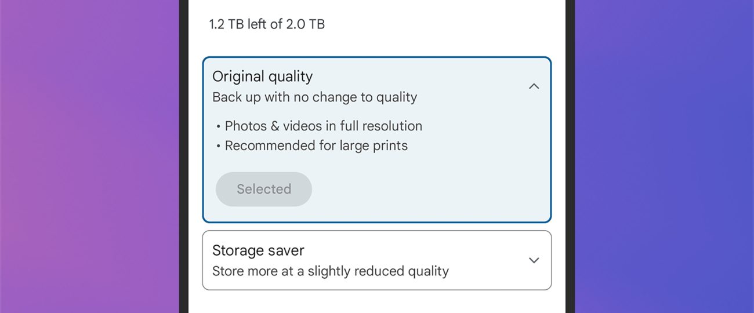Tap '1.2 TB left of 2.0 TB' storage text

267,24
